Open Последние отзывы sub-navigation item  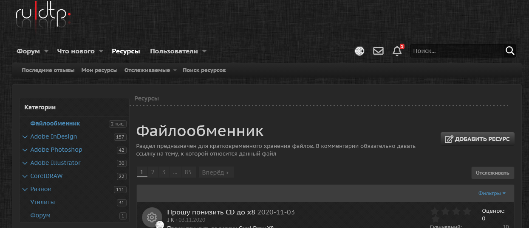pos(48,70)
